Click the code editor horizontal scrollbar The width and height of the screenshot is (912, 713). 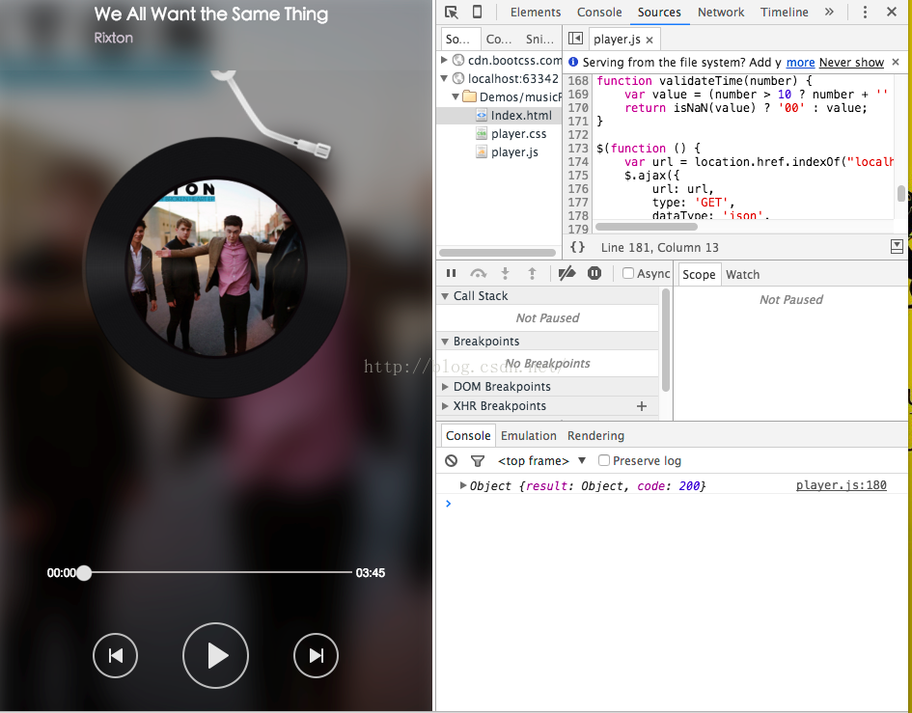click(x=647, y=226)
